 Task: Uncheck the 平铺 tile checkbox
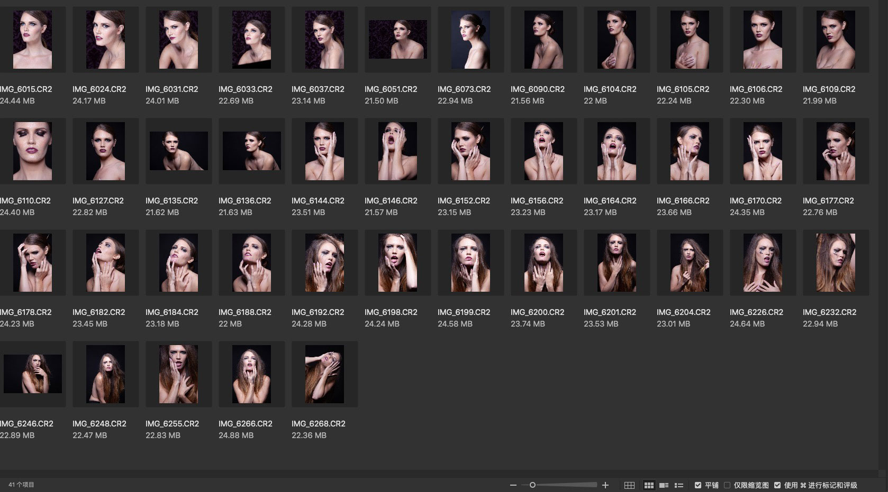pos(698,485)
